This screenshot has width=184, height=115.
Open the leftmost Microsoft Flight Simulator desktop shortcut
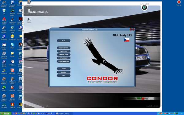point(4,4)
